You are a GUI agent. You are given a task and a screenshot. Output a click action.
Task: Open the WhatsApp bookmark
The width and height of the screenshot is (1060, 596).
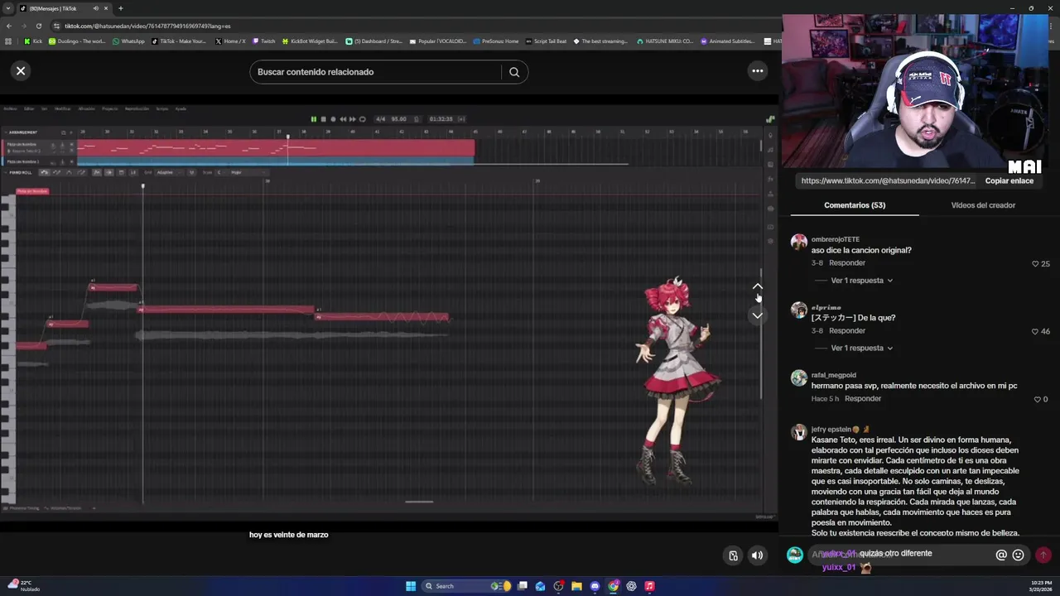point(128,41)
